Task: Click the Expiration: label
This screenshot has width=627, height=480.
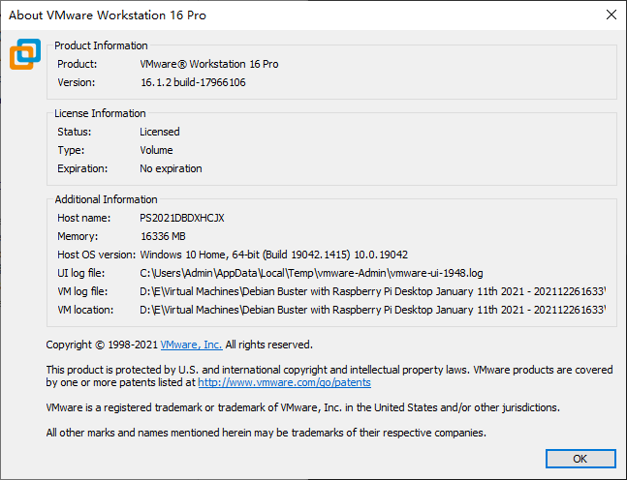Action: point(82,168)
